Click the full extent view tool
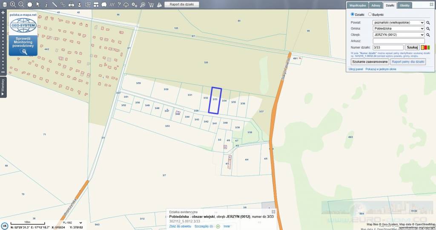This screenshot has height=230, width=436. [30, 4]
